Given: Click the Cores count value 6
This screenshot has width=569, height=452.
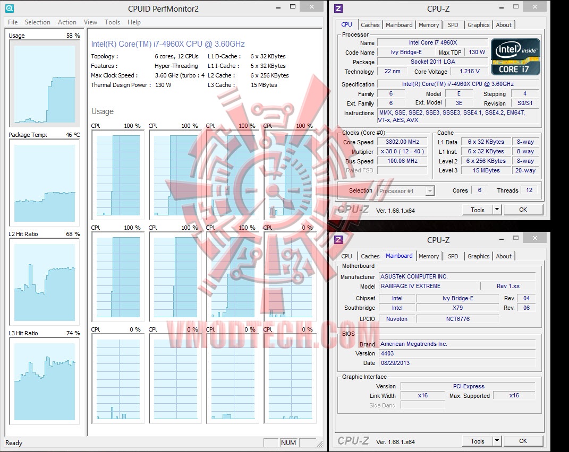Looking at the screenshot, I should [x=479, y=190].
